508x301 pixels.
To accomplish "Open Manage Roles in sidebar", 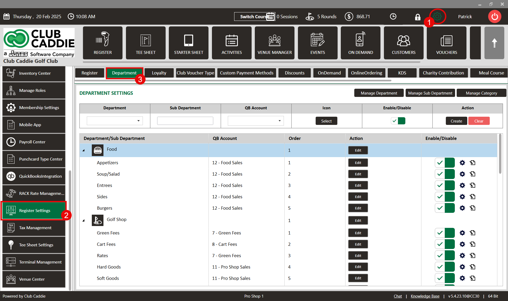I will pyautogui.click(x=34, y=90).
